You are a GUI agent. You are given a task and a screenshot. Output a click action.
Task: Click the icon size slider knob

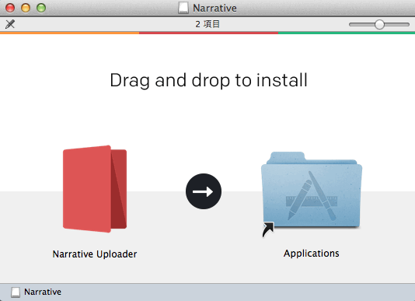click(x=379, y=24)
